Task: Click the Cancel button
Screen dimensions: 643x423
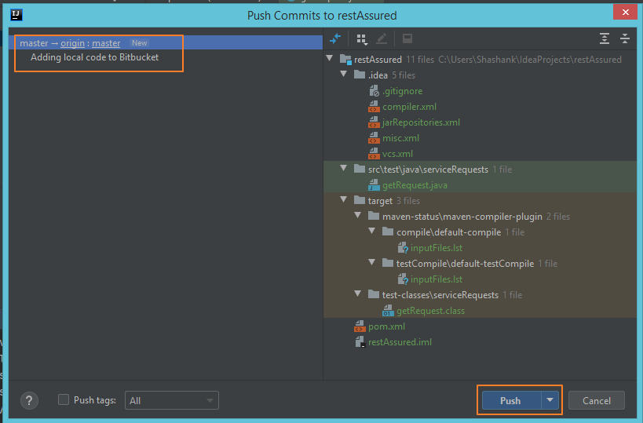Action: coord(597,400)
